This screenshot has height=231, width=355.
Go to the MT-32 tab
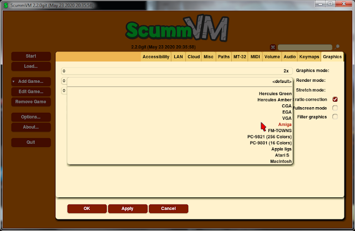[240, 56]
